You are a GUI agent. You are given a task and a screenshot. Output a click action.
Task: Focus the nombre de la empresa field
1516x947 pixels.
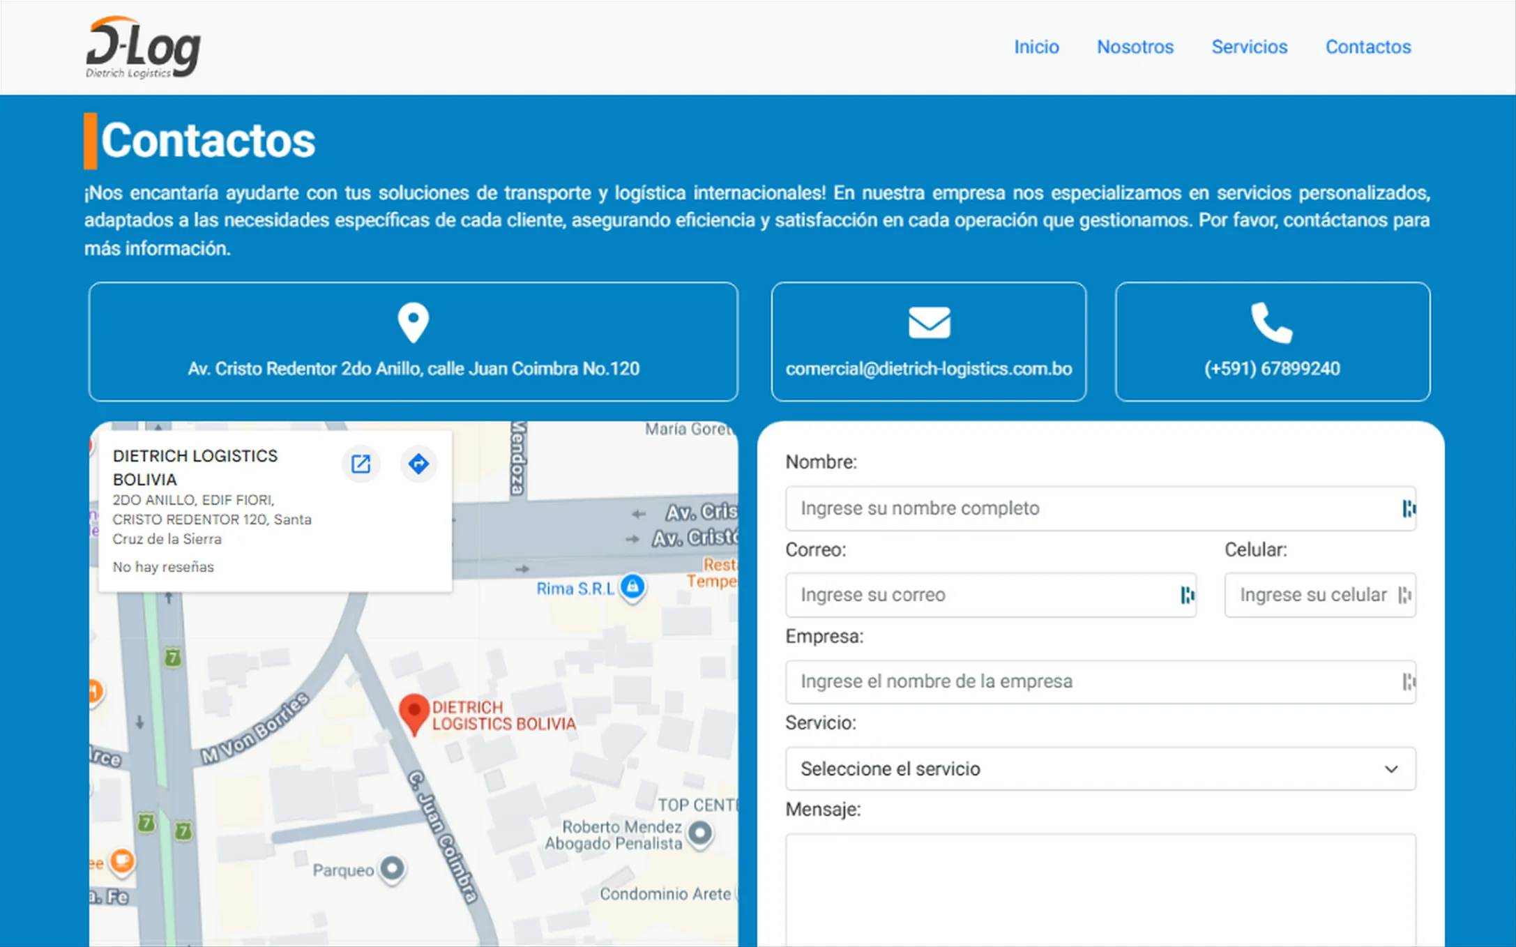[1100, 681]
